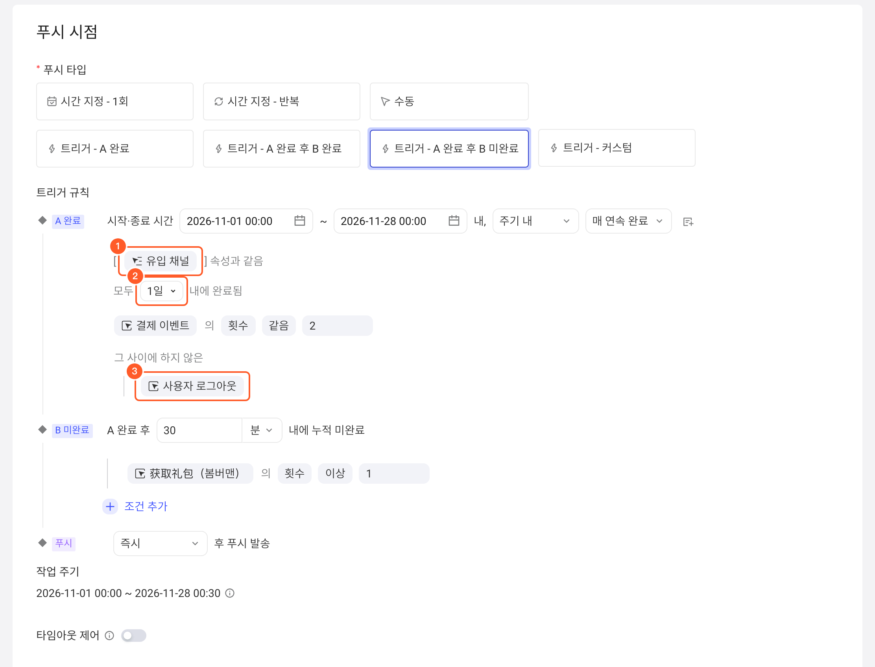This screenshot has height=667, width=875.
Task: Click the plus icon beside 조건 추가
Action: pos(110,506)
